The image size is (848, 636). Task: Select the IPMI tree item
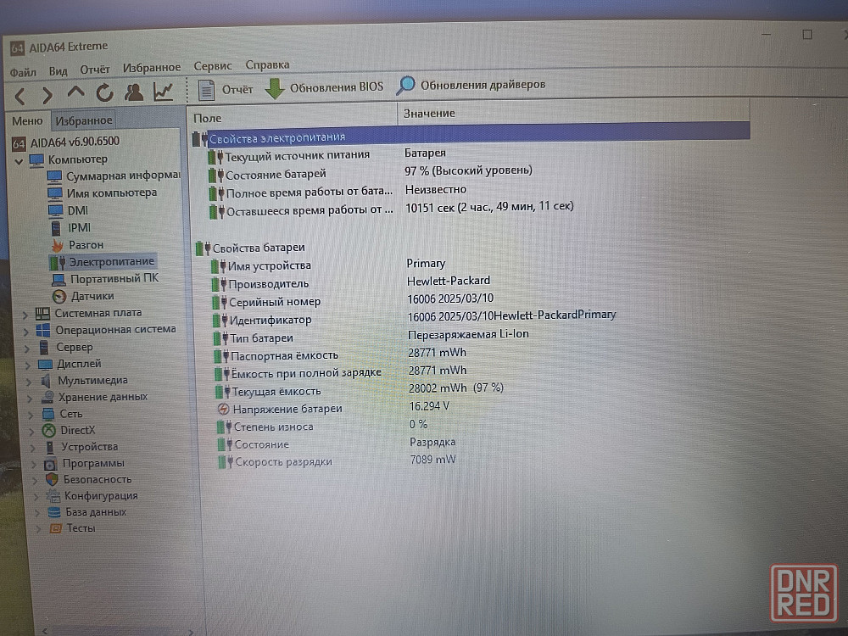tap(70, 227)
